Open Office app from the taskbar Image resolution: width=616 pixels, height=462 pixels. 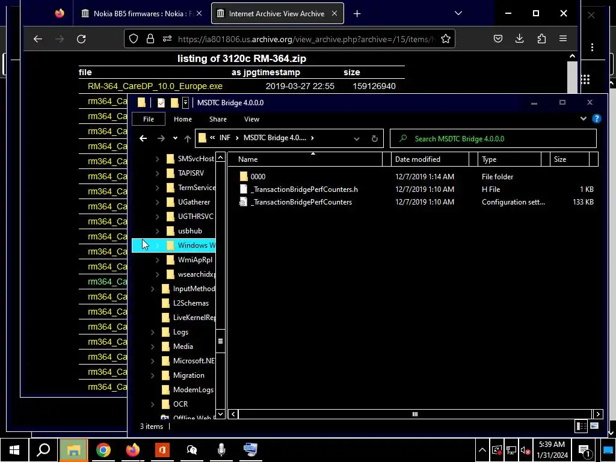pos(162,450)
